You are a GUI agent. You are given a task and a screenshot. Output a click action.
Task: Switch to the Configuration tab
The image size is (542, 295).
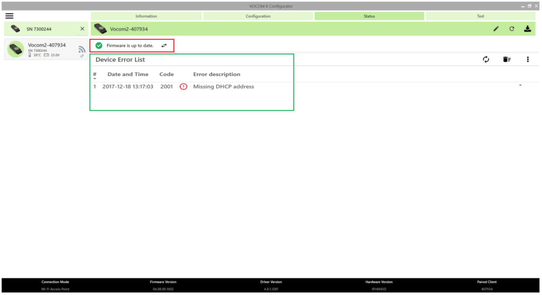[x=258, y=16]
